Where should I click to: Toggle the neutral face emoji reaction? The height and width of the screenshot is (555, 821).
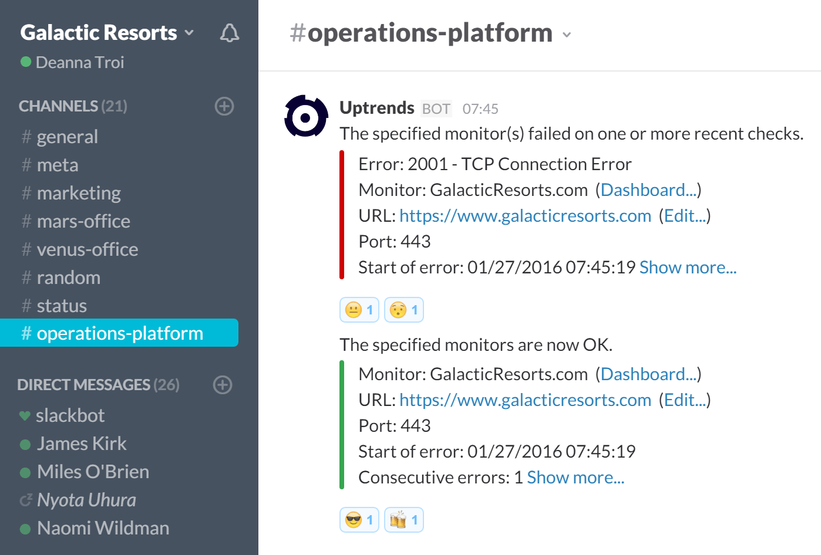click(359, 310)
